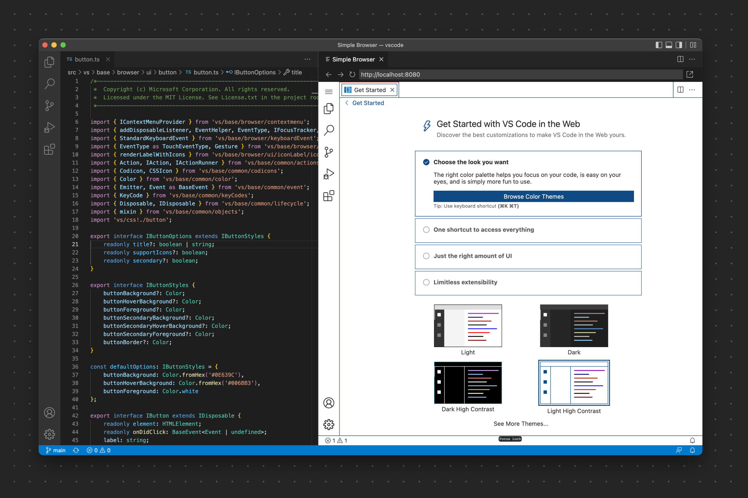Open localhost page in external browser

pos(690,74)
